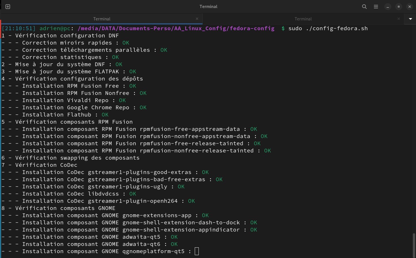Click 'rpmfusion-free-release-tainted' text
Screen dimensions: 416x258
pyautogui.click(x=192, y=144)
